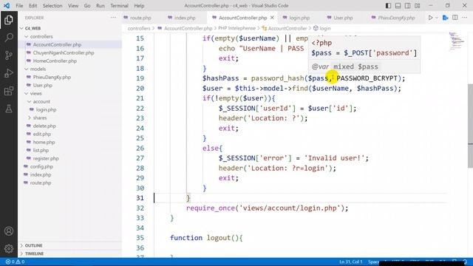This screenshot has width=473, height=266.
Task: Open Run and Debug view
Action: [x=8, y=73]
